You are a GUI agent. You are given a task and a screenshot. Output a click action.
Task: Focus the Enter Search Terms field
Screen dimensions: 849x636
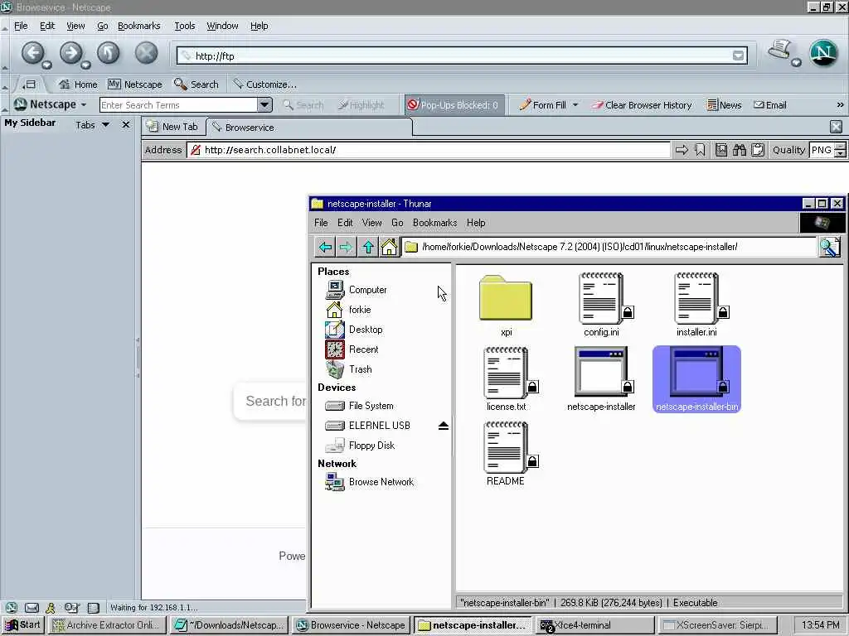click(x=178, y=105)
